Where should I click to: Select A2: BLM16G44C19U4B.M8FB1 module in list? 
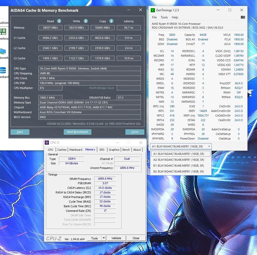pyautogui.click(x=181, y=160)
